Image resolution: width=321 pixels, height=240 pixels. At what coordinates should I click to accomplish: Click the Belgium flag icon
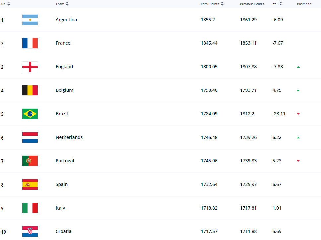30,90
